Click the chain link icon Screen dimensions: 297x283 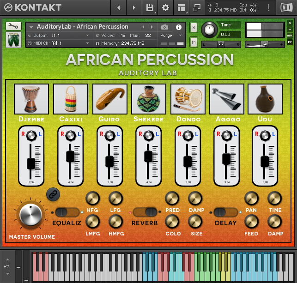pyautogui.click(x=53, y=194)
